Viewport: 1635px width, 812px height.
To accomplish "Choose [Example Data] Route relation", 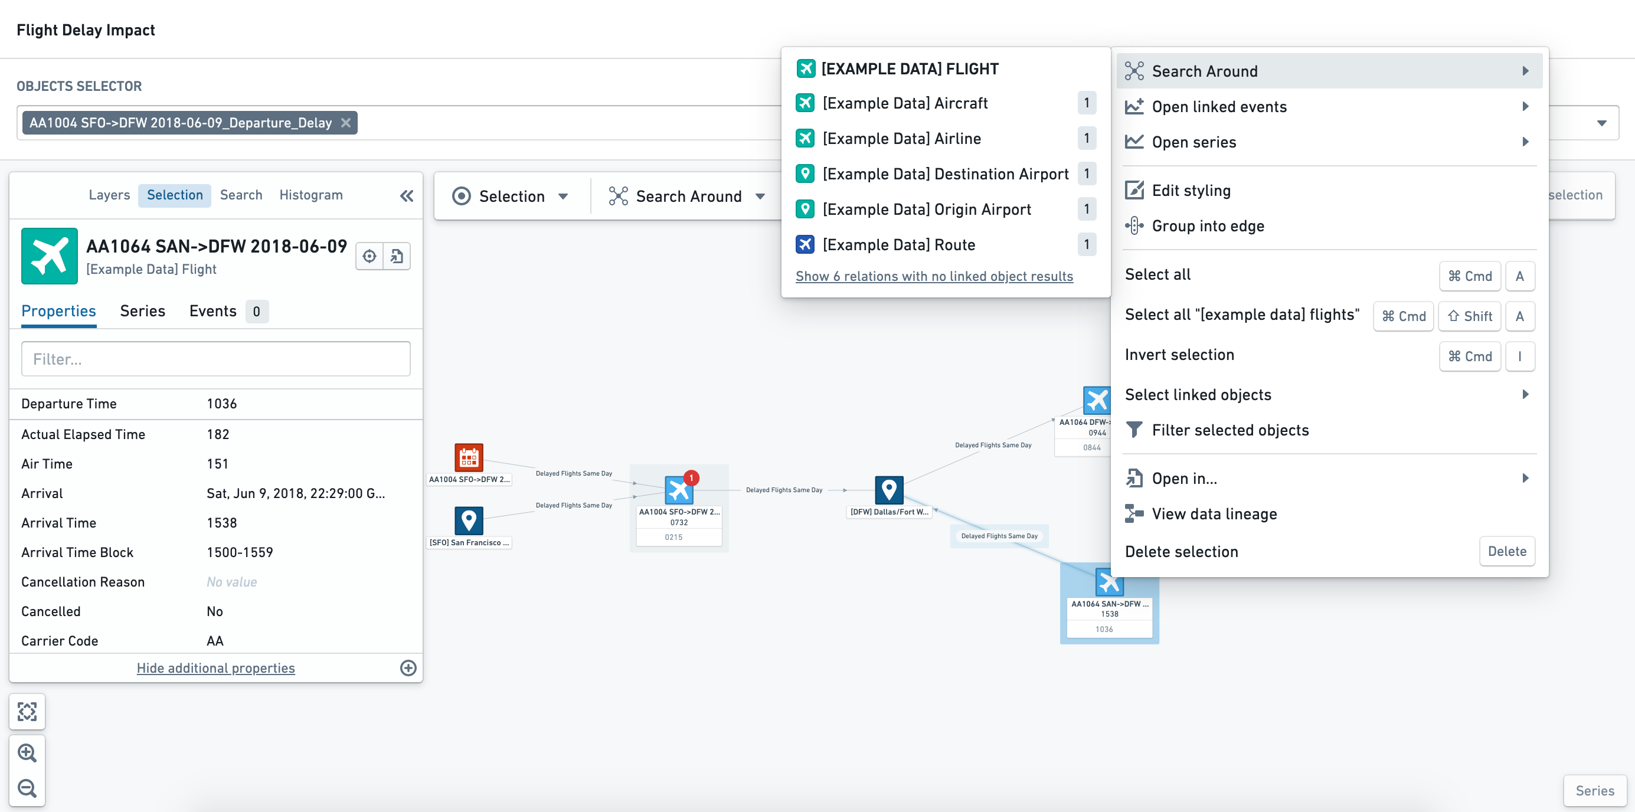I will pyautogui.click(x=946, y=245).
